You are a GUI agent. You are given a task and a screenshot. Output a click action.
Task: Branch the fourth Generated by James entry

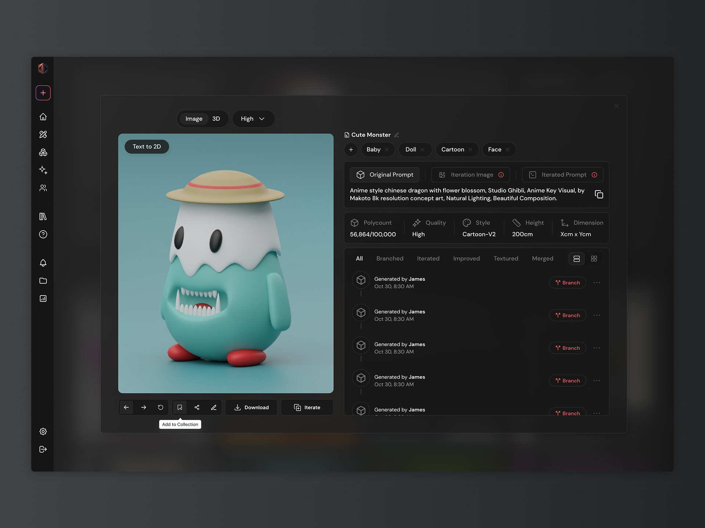coord(568,381)
